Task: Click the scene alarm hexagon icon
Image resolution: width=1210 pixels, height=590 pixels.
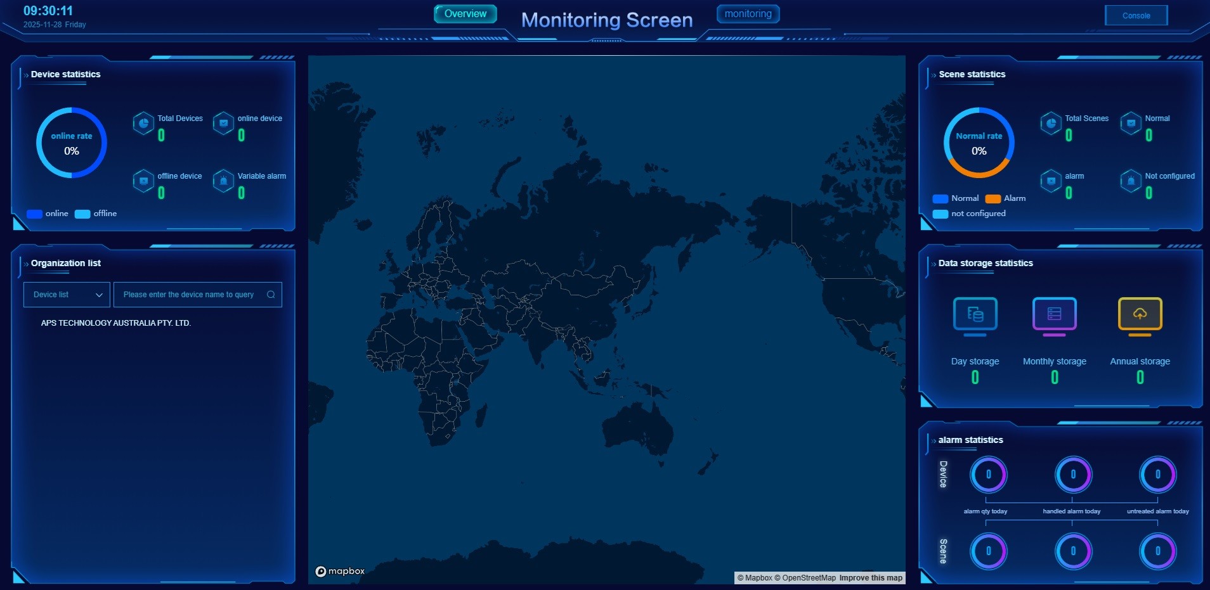Action: 1051,181
